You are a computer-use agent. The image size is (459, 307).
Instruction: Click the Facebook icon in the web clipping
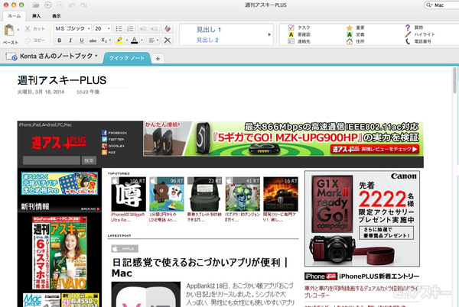(105, 133)
